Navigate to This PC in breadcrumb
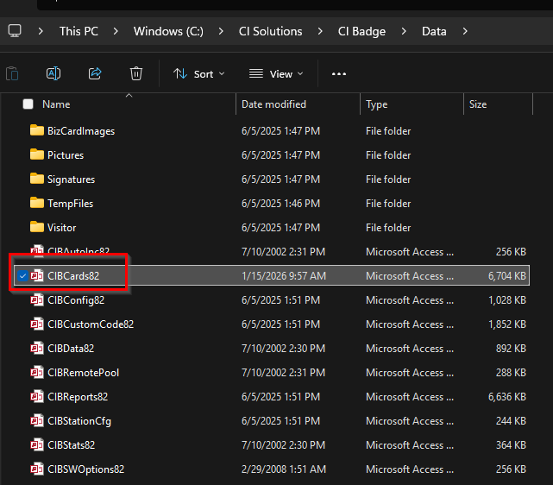The image size is (553, 485). click(x=79, y=31)
